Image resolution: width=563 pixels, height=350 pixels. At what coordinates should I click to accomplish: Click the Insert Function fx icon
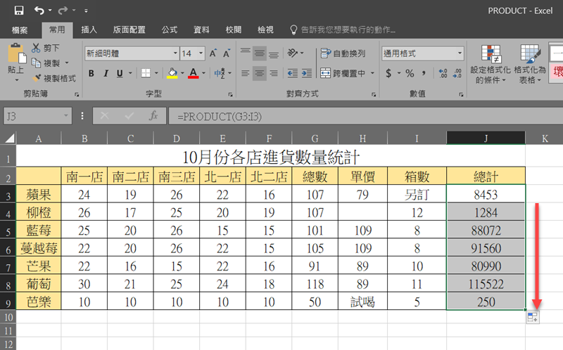point(152,116)
